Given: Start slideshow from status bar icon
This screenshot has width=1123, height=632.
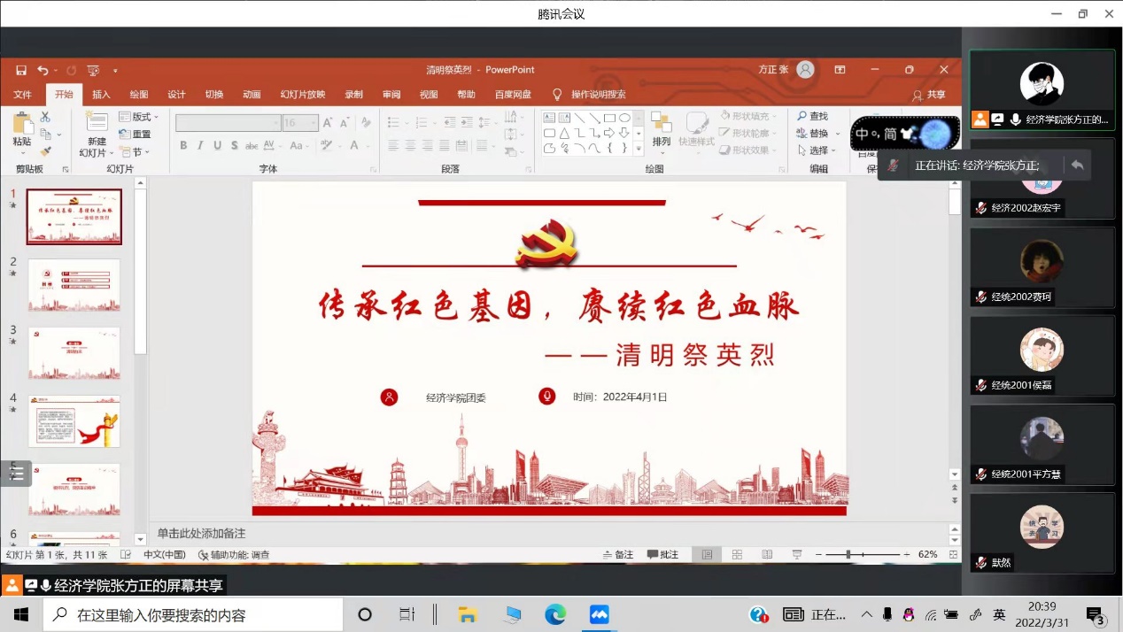Looking at the screenshot, I should coord(797,555).
